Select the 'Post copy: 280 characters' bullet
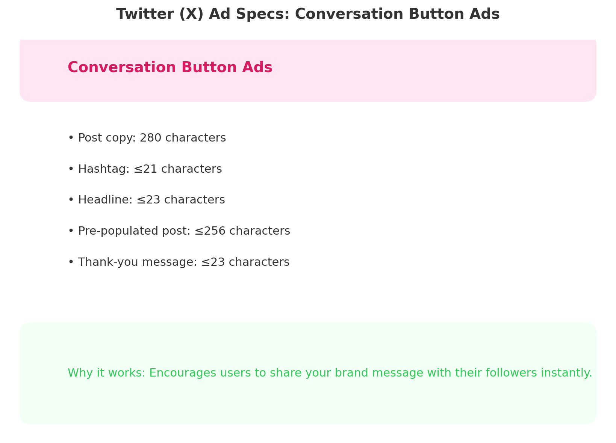 tap(152, 137)
